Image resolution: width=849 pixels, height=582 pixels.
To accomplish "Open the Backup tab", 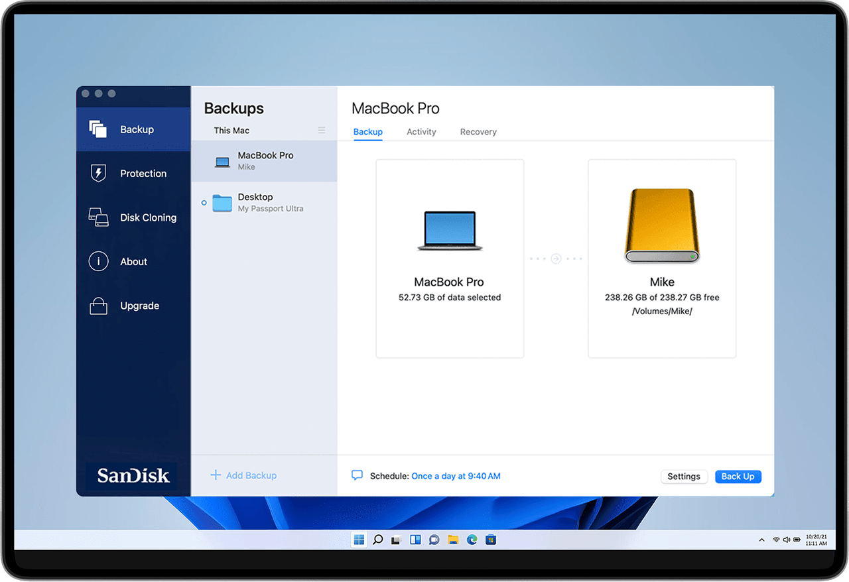I will point(367,132).
